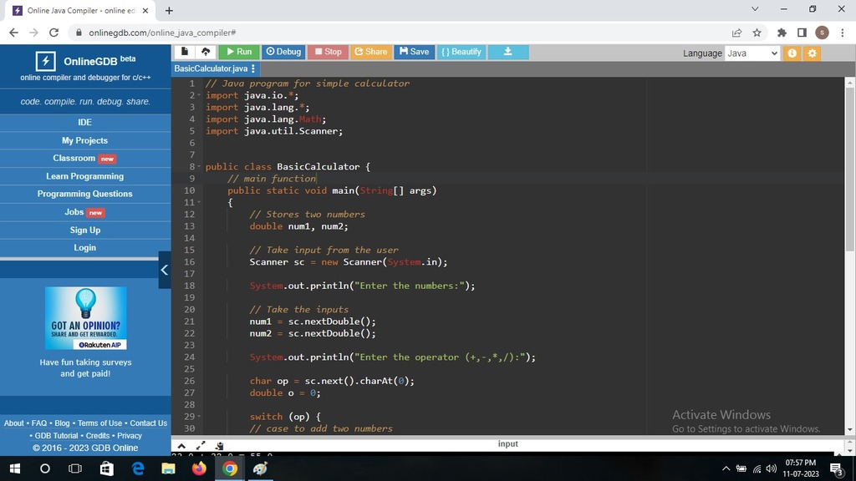Viewport: 856px width, 481px height.
Task: Open the browser extensions puzzle icon
Action: 782,33
